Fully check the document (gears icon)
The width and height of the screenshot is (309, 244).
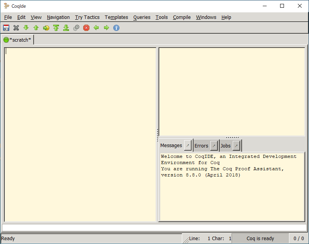tap(76, 27)
